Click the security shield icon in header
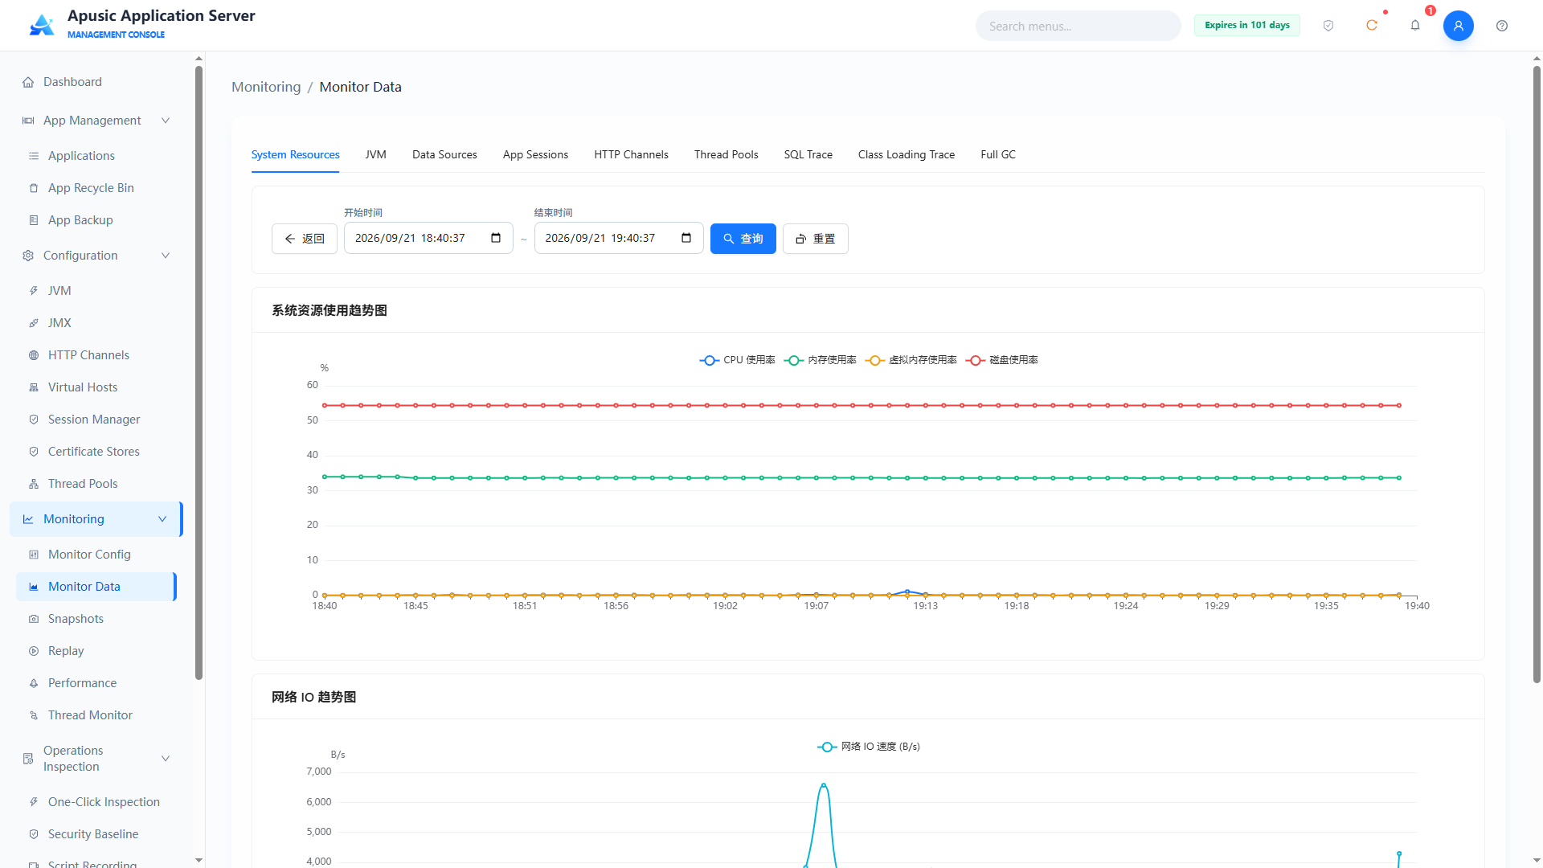 1328,26
